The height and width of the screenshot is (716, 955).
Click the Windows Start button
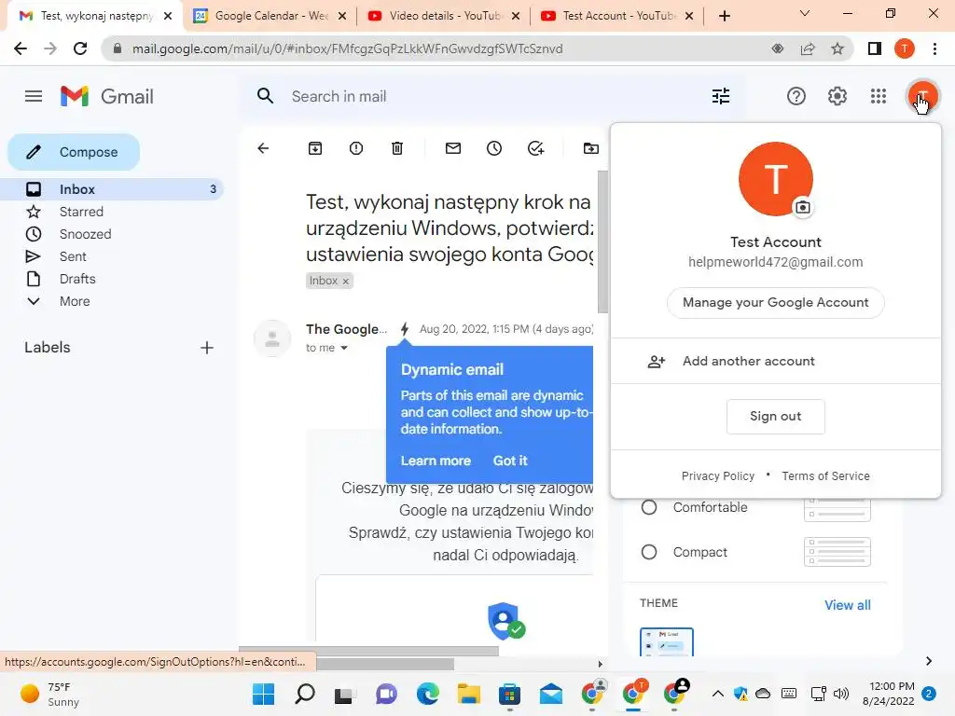pos(264,694)
